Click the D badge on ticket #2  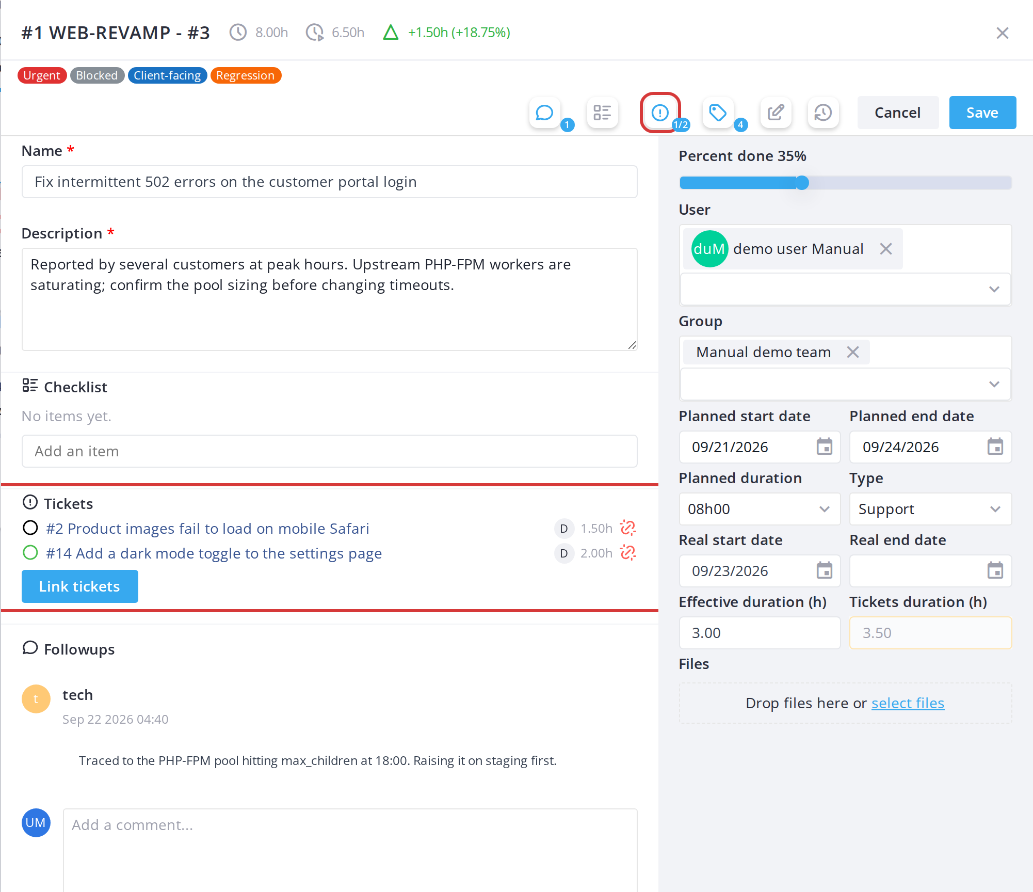click(563, 528)
